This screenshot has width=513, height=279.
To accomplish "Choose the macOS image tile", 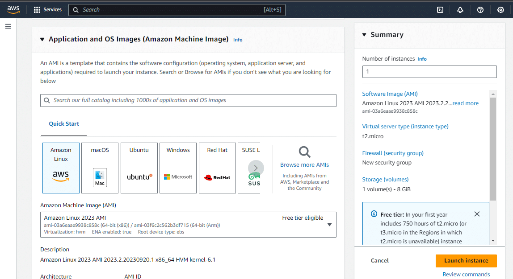I will (100, 168).
